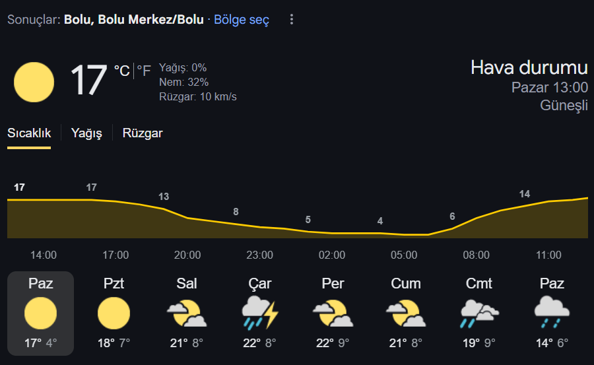Open the Sıcaklık tab
Screen dimensions: 594x365
point(29,133)
